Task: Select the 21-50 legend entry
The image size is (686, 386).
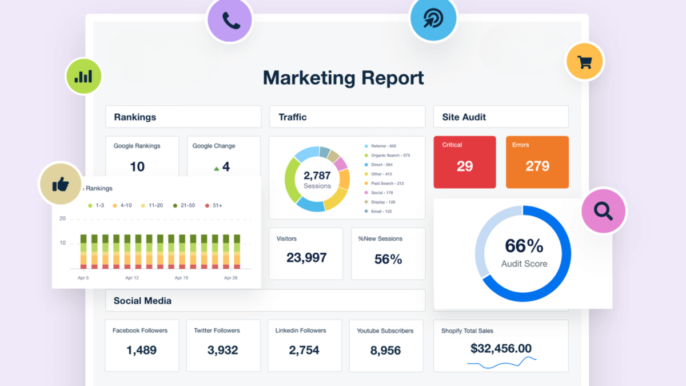Action: 184,205
